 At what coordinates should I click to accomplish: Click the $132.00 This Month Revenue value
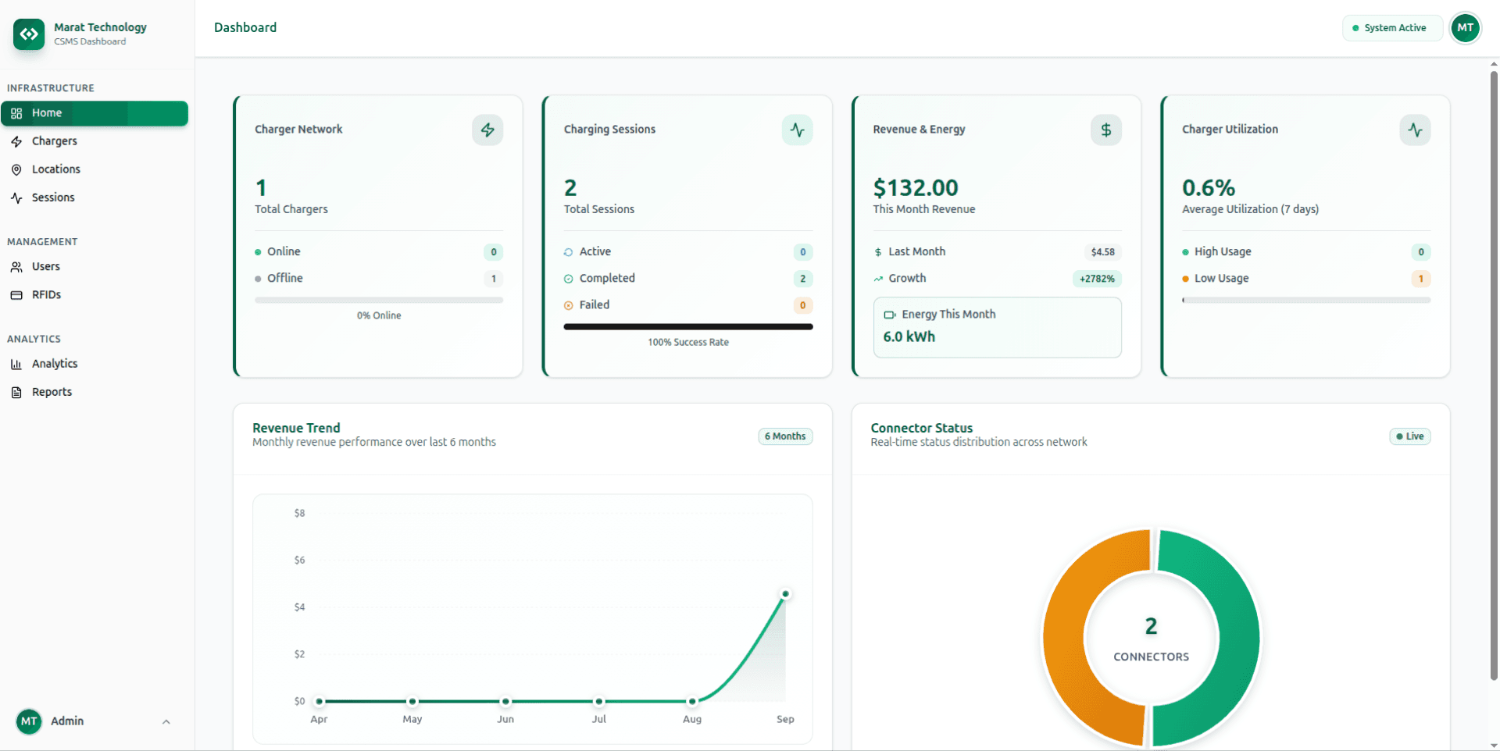pyautogui.click(x=916, y=188)
